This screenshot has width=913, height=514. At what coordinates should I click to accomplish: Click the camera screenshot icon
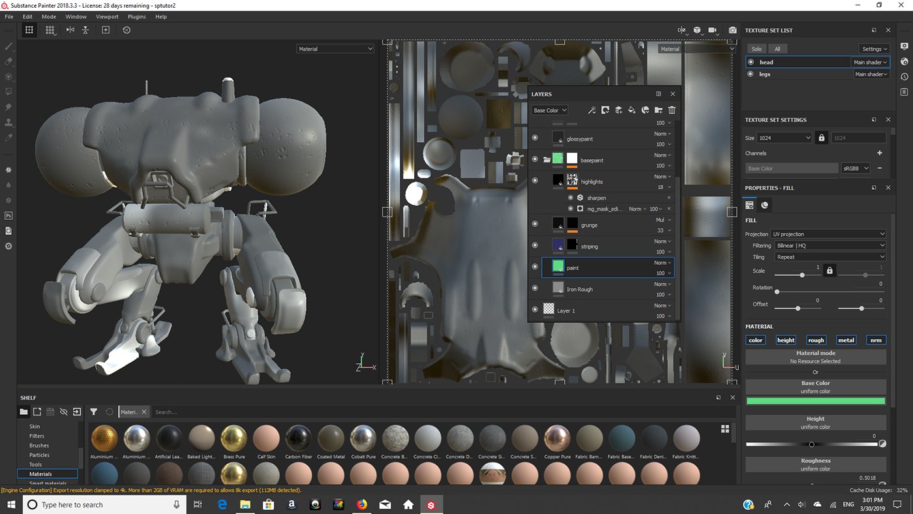coord(733,30)
